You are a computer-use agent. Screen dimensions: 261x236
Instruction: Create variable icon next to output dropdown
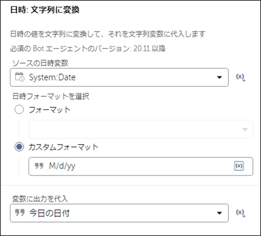click(x=241, y=213)
